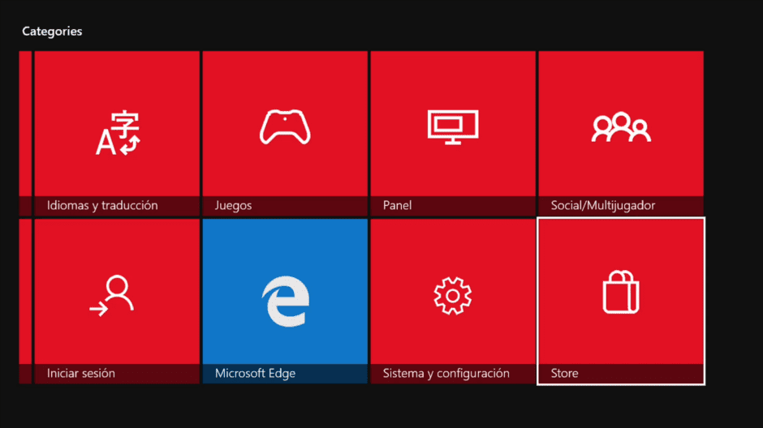Click the Xbox game controller icon
The width and height of the screenshot is (763, 428).
pyautogui.click(x=285, y=127)
